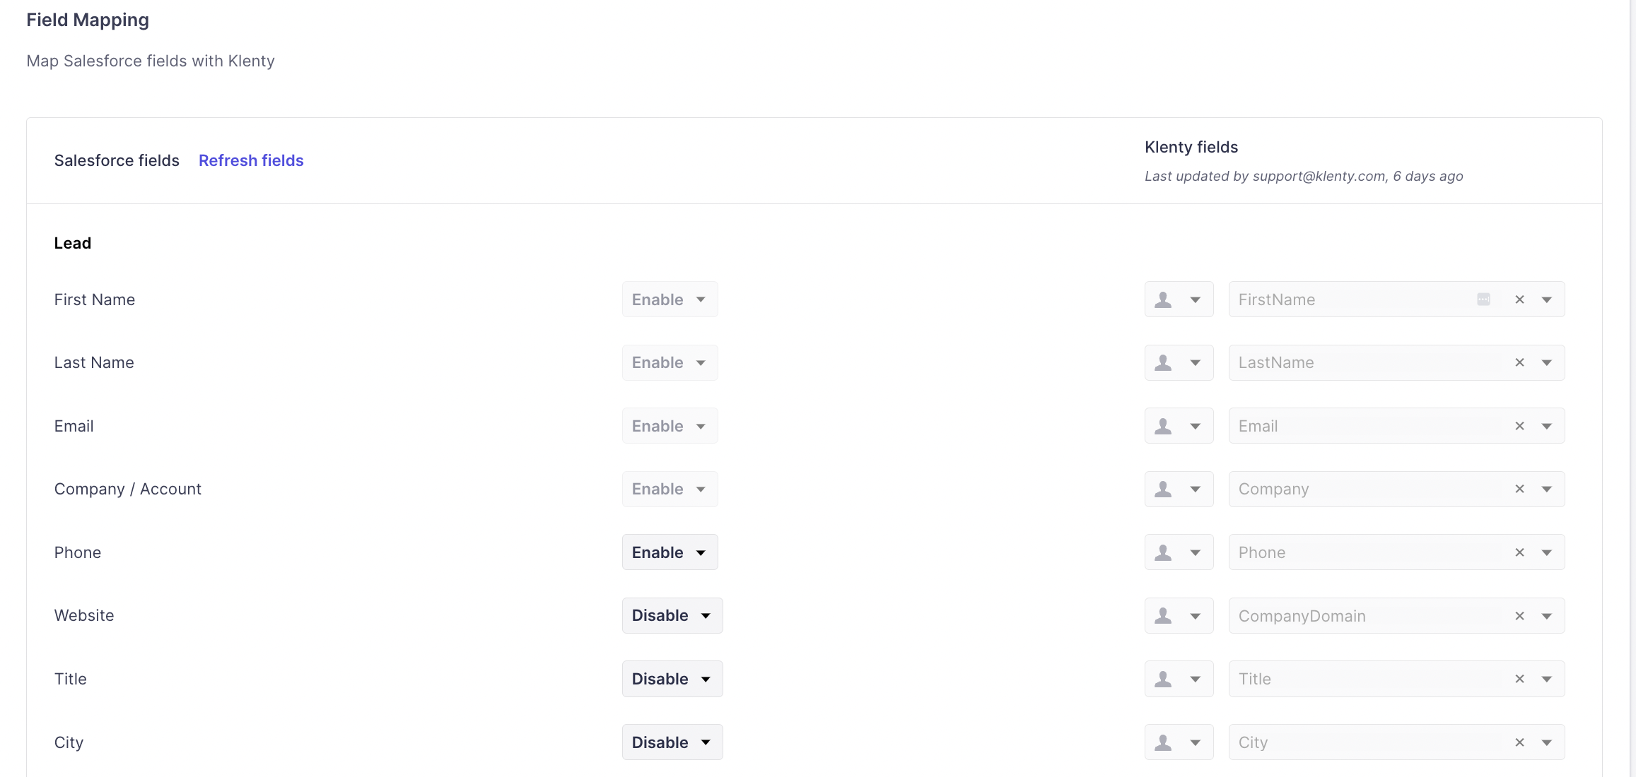
Task: Remove the Company mapping via X icon
Action: click(1519, 489)
